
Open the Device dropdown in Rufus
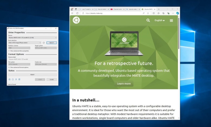(32, 38)
